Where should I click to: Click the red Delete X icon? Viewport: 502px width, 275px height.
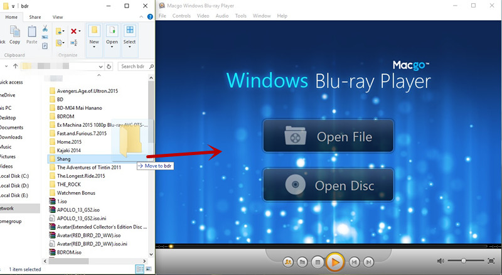[x=73, y=31]
